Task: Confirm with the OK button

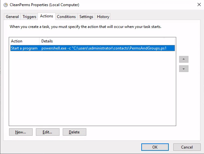Action: tap(155, 147)
